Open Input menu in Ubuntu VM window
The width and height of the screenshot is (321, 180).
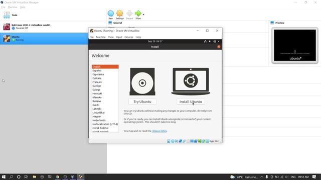pyautogui.click(x=119, y=37)
